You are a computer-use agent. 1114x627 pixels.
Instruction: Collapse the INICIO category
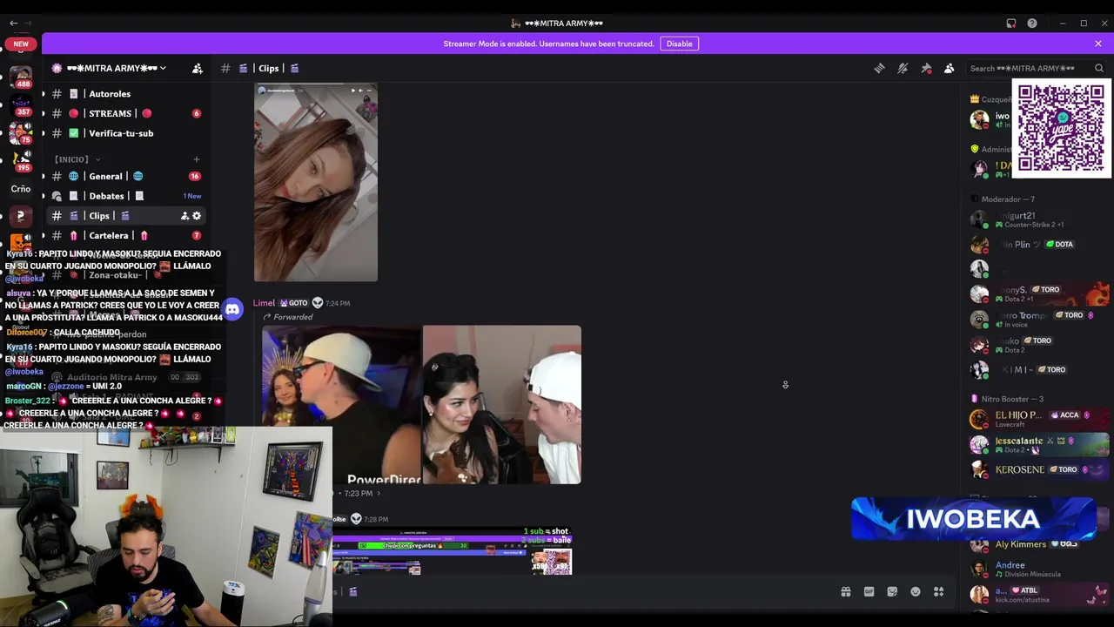coord(77,159)
